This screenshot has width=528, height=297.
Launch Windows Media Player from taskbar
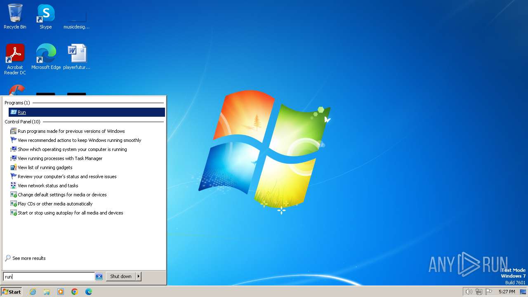61,292
